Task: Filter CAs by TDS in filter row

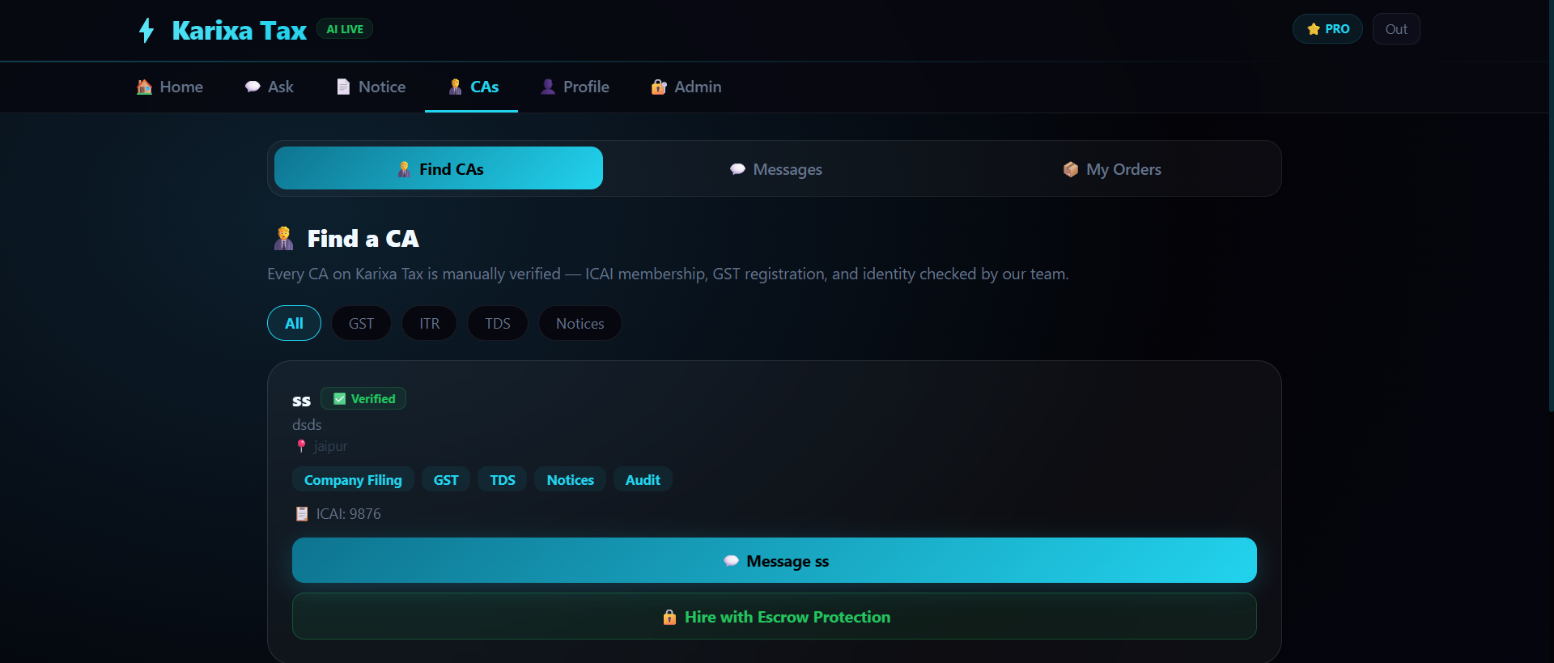Action: (x=498, y=323)
